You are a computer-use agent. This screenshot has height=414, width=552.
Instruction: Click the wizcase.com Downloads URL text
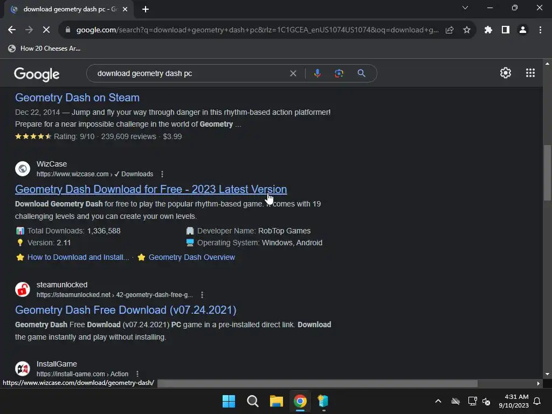click(x=95, y=174)
